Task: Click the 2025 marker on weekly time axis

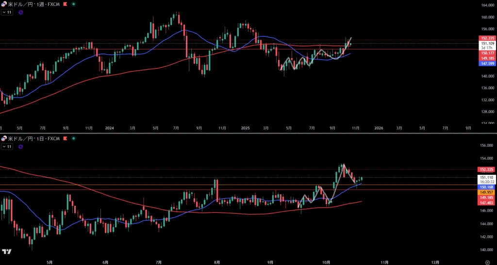Action: [245, 128]
